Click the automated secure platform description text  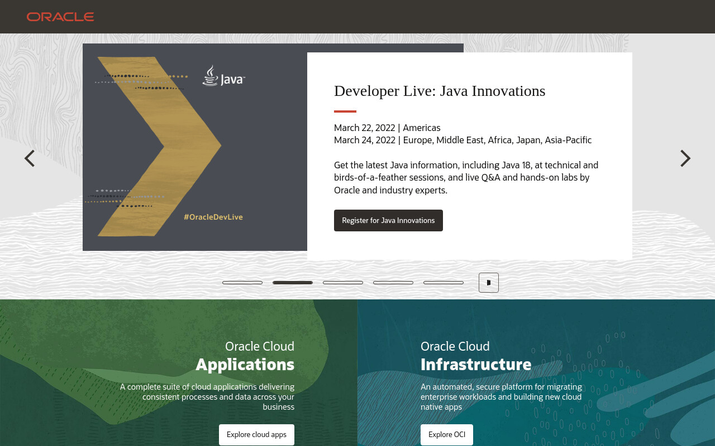(x=501, y=396)
